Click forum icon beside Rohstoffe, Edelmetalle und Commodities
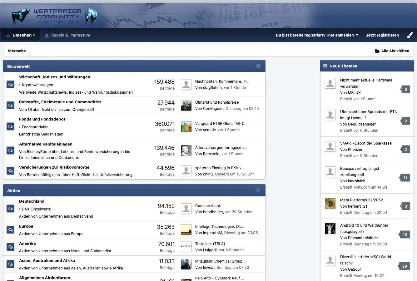Image resolution: width=417 pixels, height=281 pixels. click(10, 106)
